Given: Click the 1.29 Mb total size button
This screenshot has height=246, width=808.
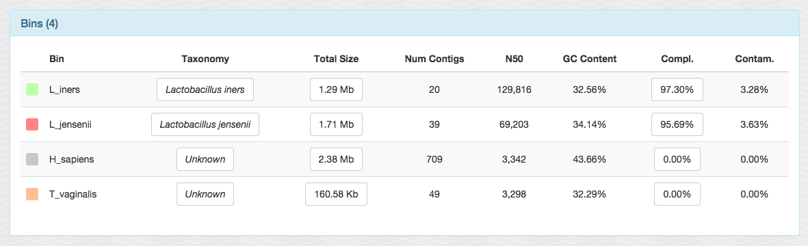Looking at the screenshot, I should pyautogui.click(x=336, y=90).
